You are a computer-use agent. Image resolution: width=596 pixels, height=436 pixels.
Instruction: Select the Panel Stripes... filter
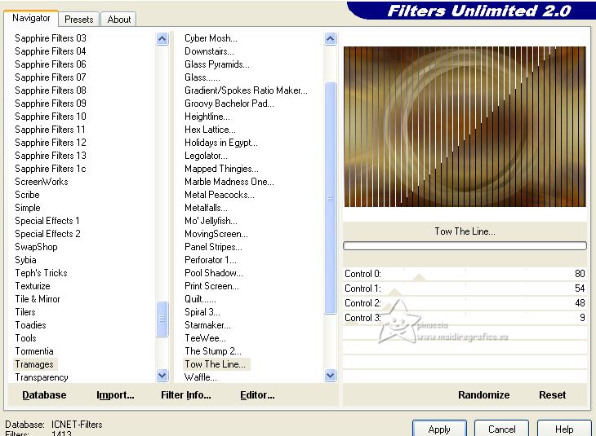click(x=213, y=247)
